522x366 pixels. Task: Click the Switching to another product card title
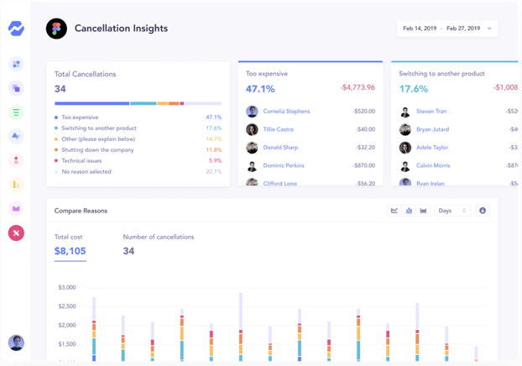tap(441, 74)
